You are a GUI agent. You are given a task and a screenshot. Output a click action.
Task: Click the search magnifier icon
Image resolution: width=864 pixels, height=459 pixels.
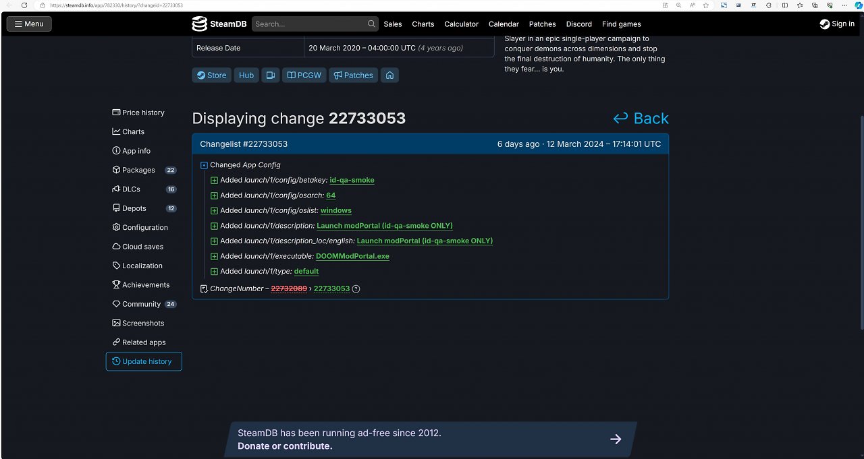point(371,24)
